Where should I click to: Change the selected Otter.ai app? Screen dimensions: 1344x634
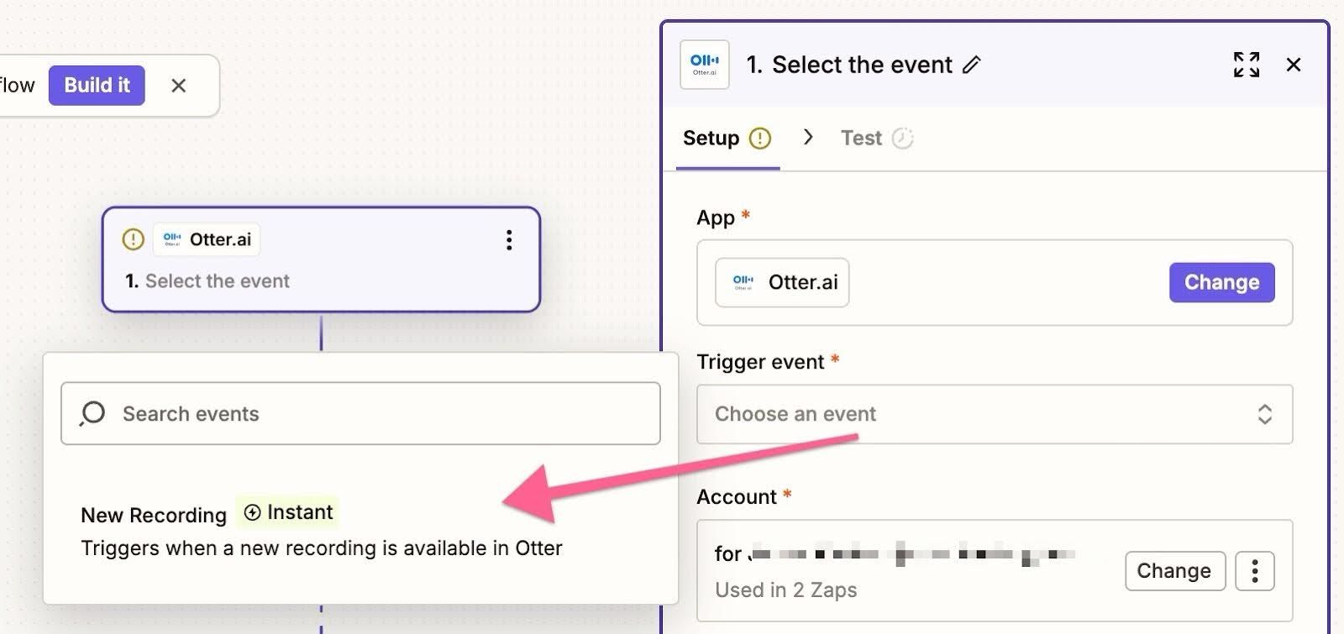point(1221,282)
